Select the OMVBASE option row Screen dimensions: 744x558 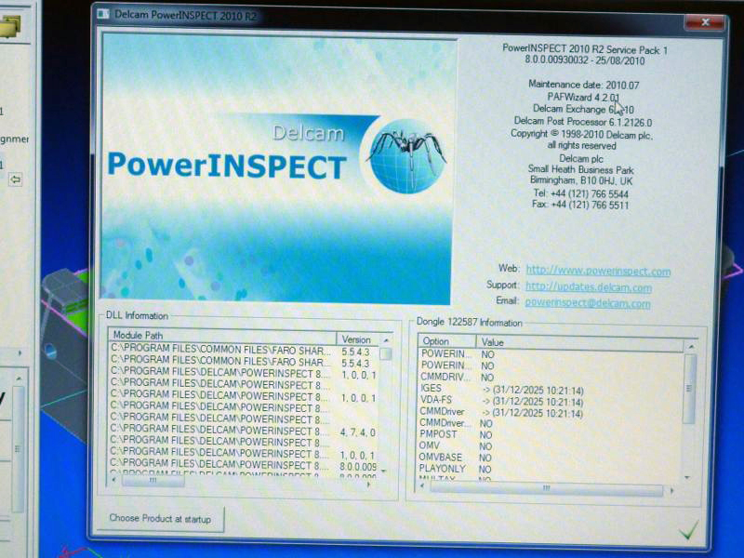click(x=550, y=458)
